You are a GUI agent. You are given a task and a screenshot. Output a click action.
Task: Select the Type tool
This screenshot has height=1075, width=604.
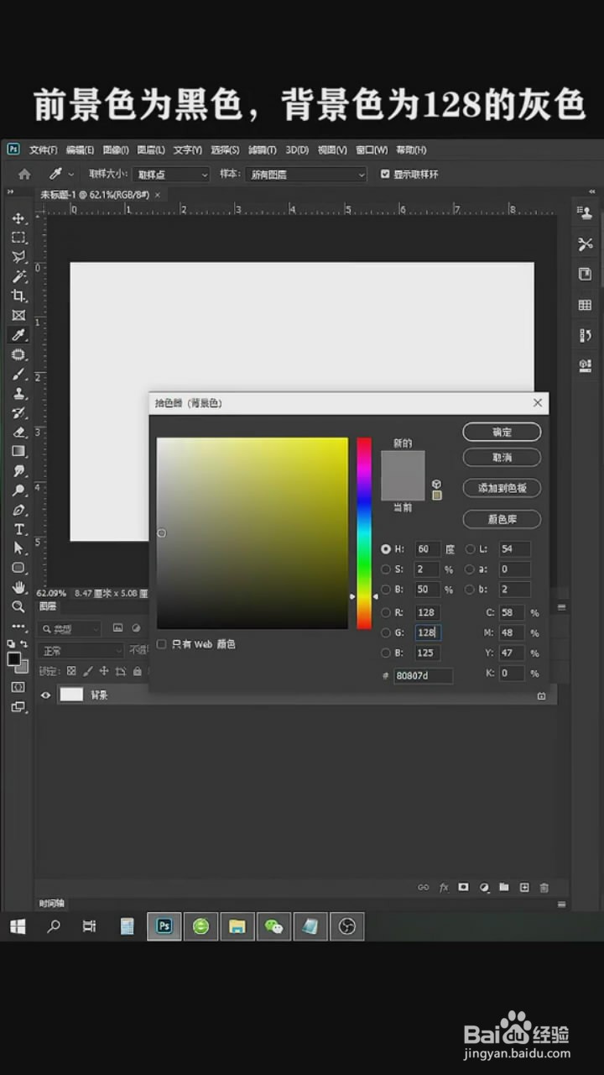point(18,529)
